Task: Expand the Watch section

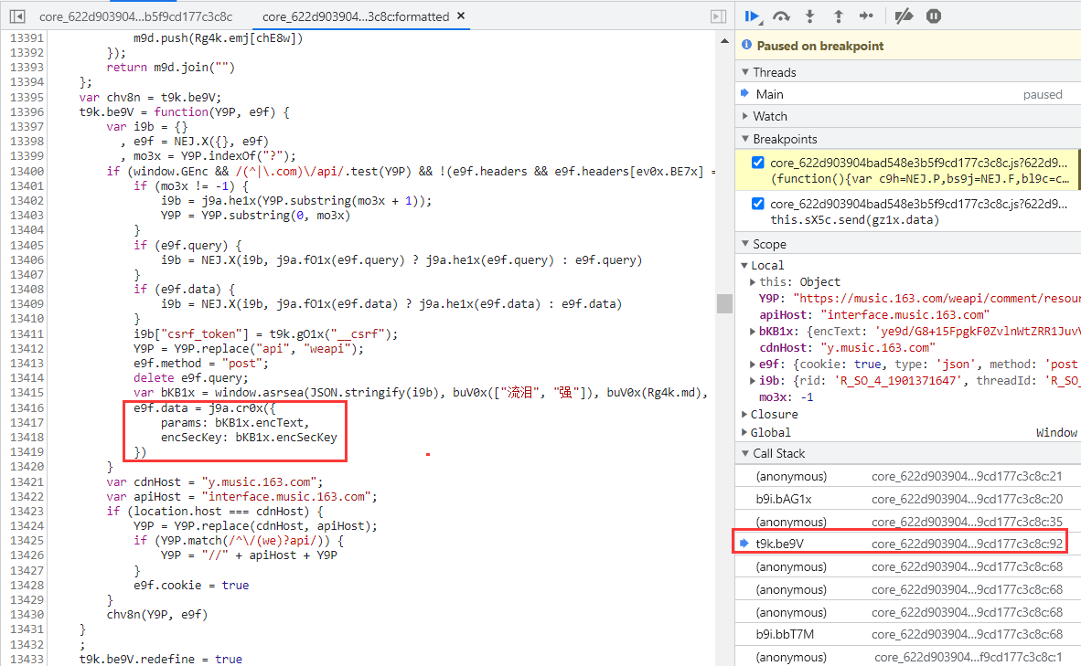Action: point(770,116)
